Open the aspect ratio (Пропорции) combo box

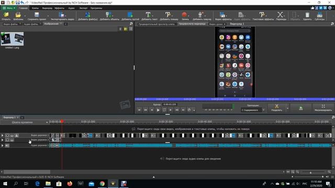253,110
